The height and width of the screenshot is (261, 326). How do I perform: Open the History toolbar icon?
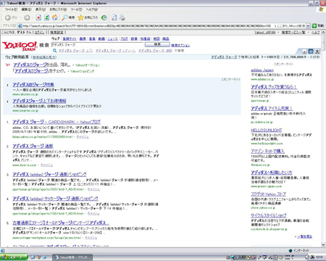pyautogui.click(x=104, y=17)
